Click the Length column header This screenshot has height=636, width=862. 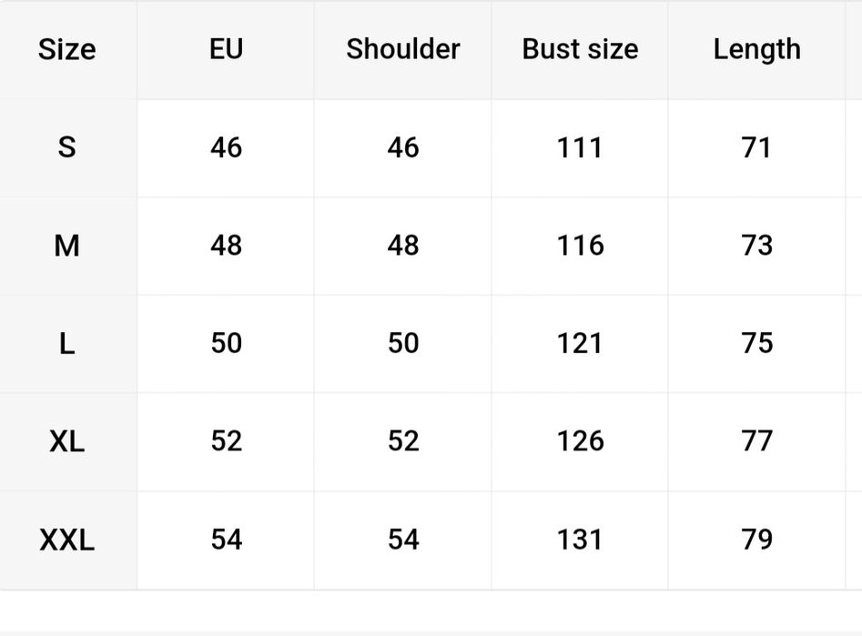click(x=756, y=49)
